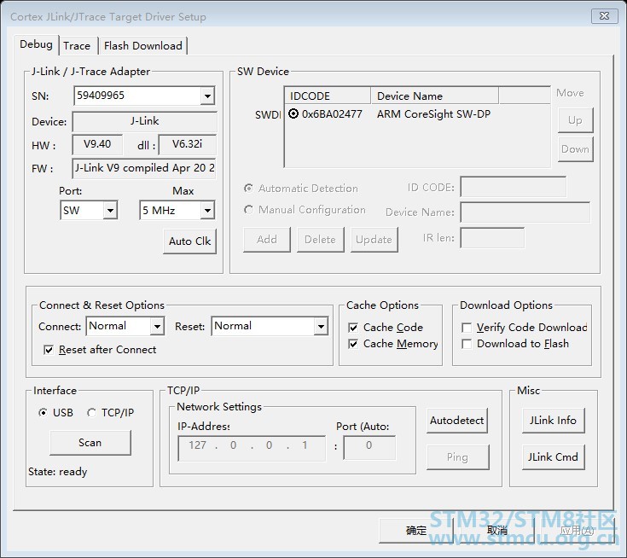Expand the SN serial number dropdown
The width and height of the screenshot is (627, 558).
(207, 96)
